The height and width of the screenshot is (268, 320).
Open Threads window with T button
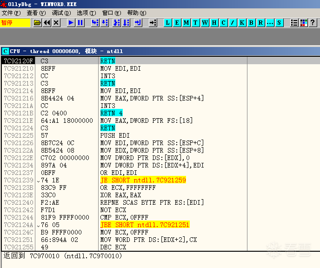[195, 23]
